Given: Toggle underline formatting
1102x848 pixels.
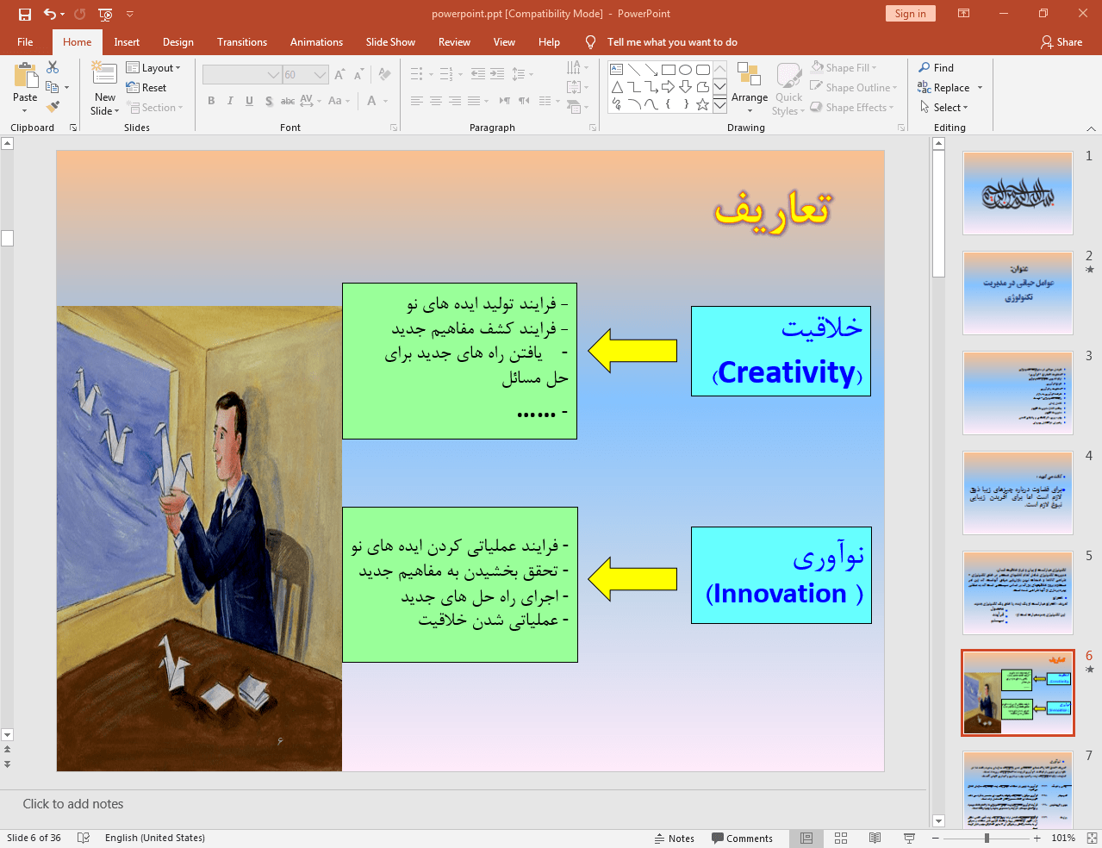Looking at the screenshot, I should (248, 101).
